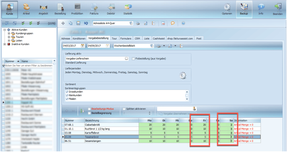Undo changes with the blue arrow icon
This screenshot has width=287, height=152.
click(86, 23)
